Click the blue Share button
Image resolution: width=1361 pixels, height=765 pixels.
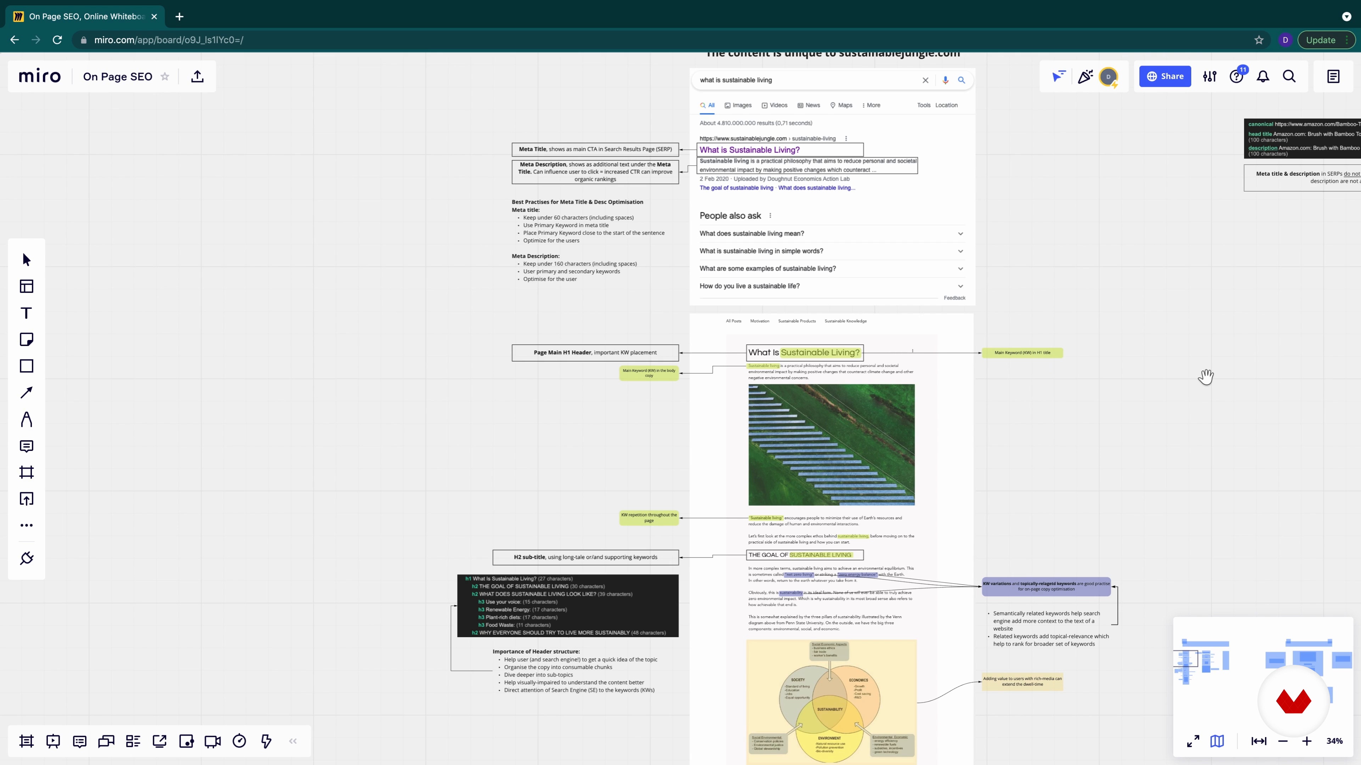click(1165, 76)
